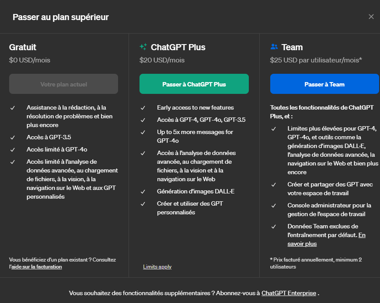
Task: Click the Accès limité à GPT-4o text
Action: (57, 149)
